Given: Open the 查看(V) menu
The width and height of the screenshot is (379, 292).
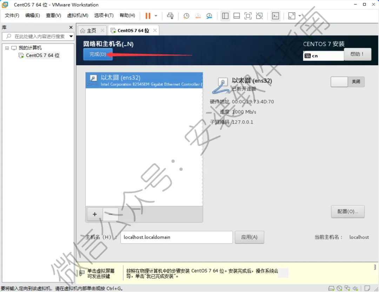Looking at the screenshot, I should 53,15.
